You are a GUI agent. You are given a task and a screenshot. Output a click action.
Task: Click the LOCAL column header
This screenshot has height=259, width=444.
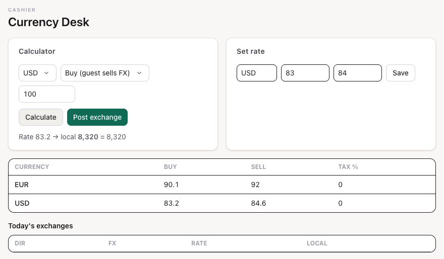click(317, 243)
